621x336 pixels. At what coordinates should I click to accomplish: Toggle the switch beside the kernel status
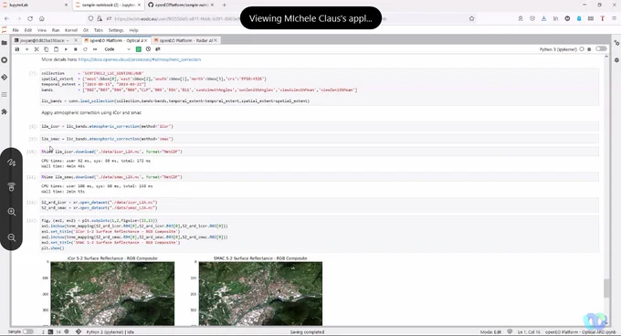601,49
